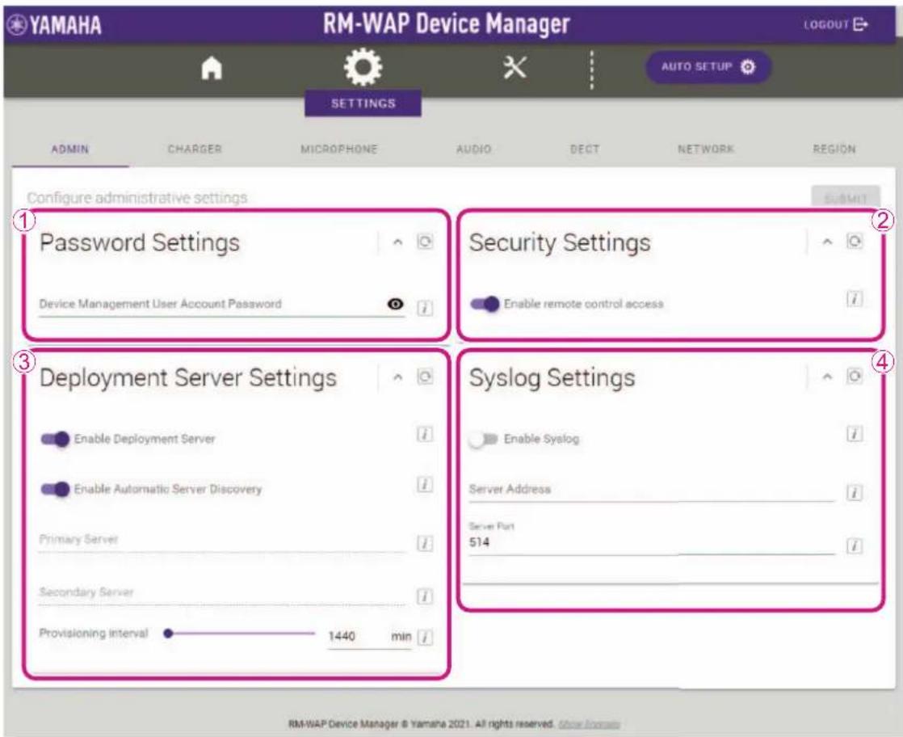Open the Settings gear icon

click(x=363, y=67)
